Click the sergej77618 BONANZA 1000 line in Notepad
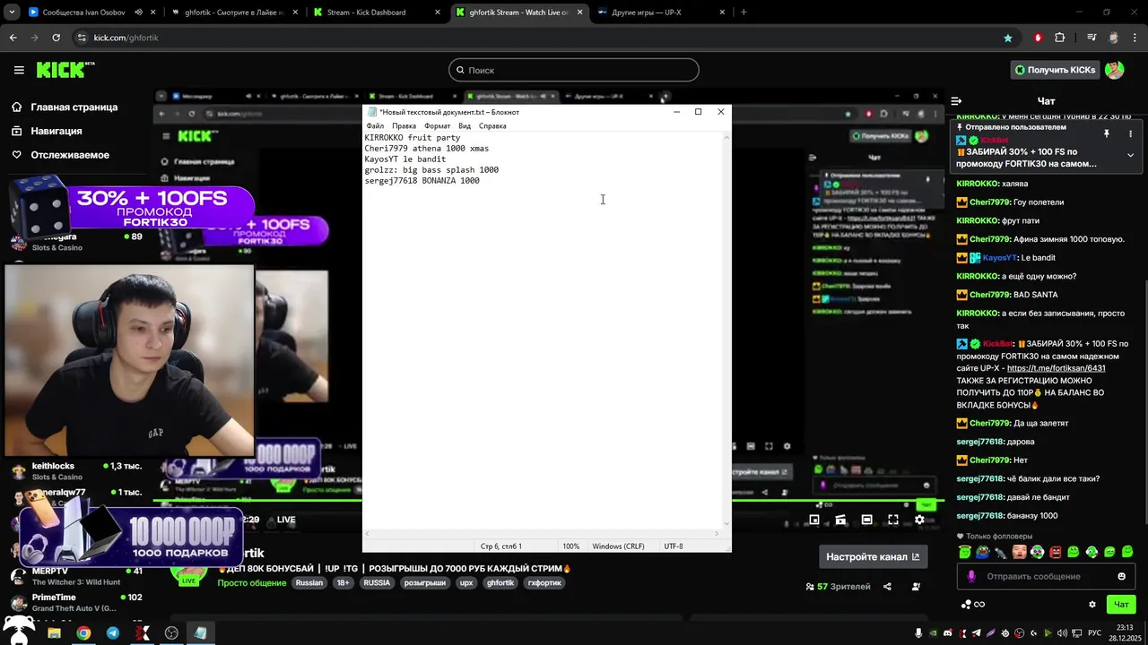Viewport: 1148px width, 645px height. pos(422,181)
